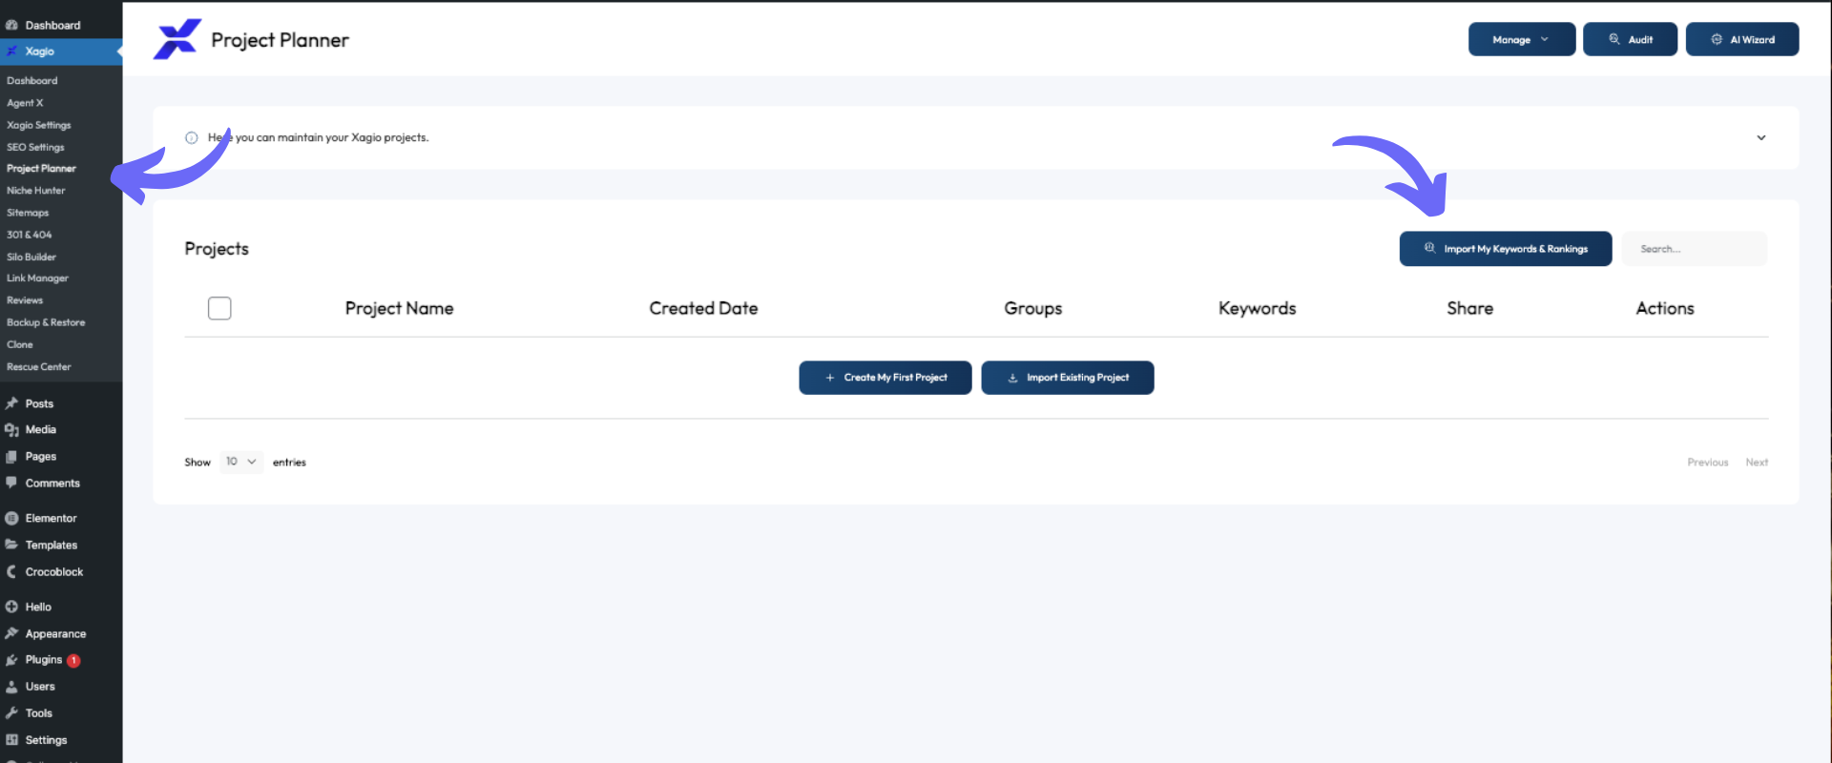Click the WordPress Dashboard gauge icon
The height and width of the screenshot is (763, 1832).
click(11, 25)
